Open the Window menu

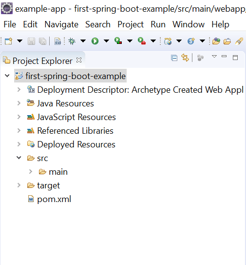pyautogui.click(x=189, y=24)
